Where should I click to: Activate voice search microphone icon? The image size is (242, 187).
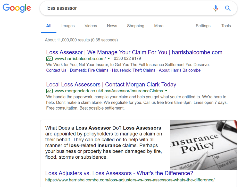[x=216, y=8]
